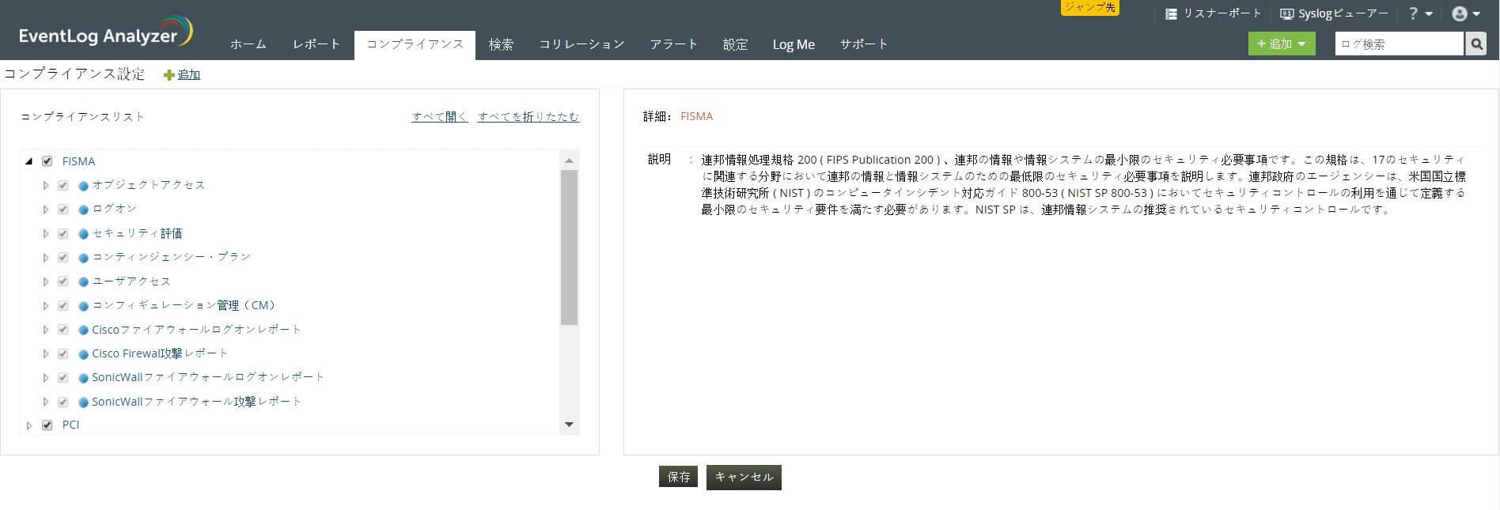1500x510 pixels.
Task: Click the blue icon next to コンティンジェンシー・プラン
Action: click(x=83, y=259)
